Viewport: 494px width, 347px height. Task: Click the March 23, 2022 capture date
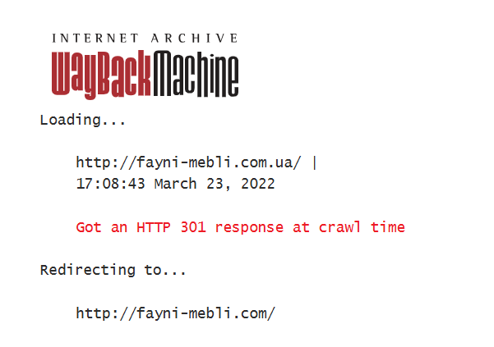point(215,184)
